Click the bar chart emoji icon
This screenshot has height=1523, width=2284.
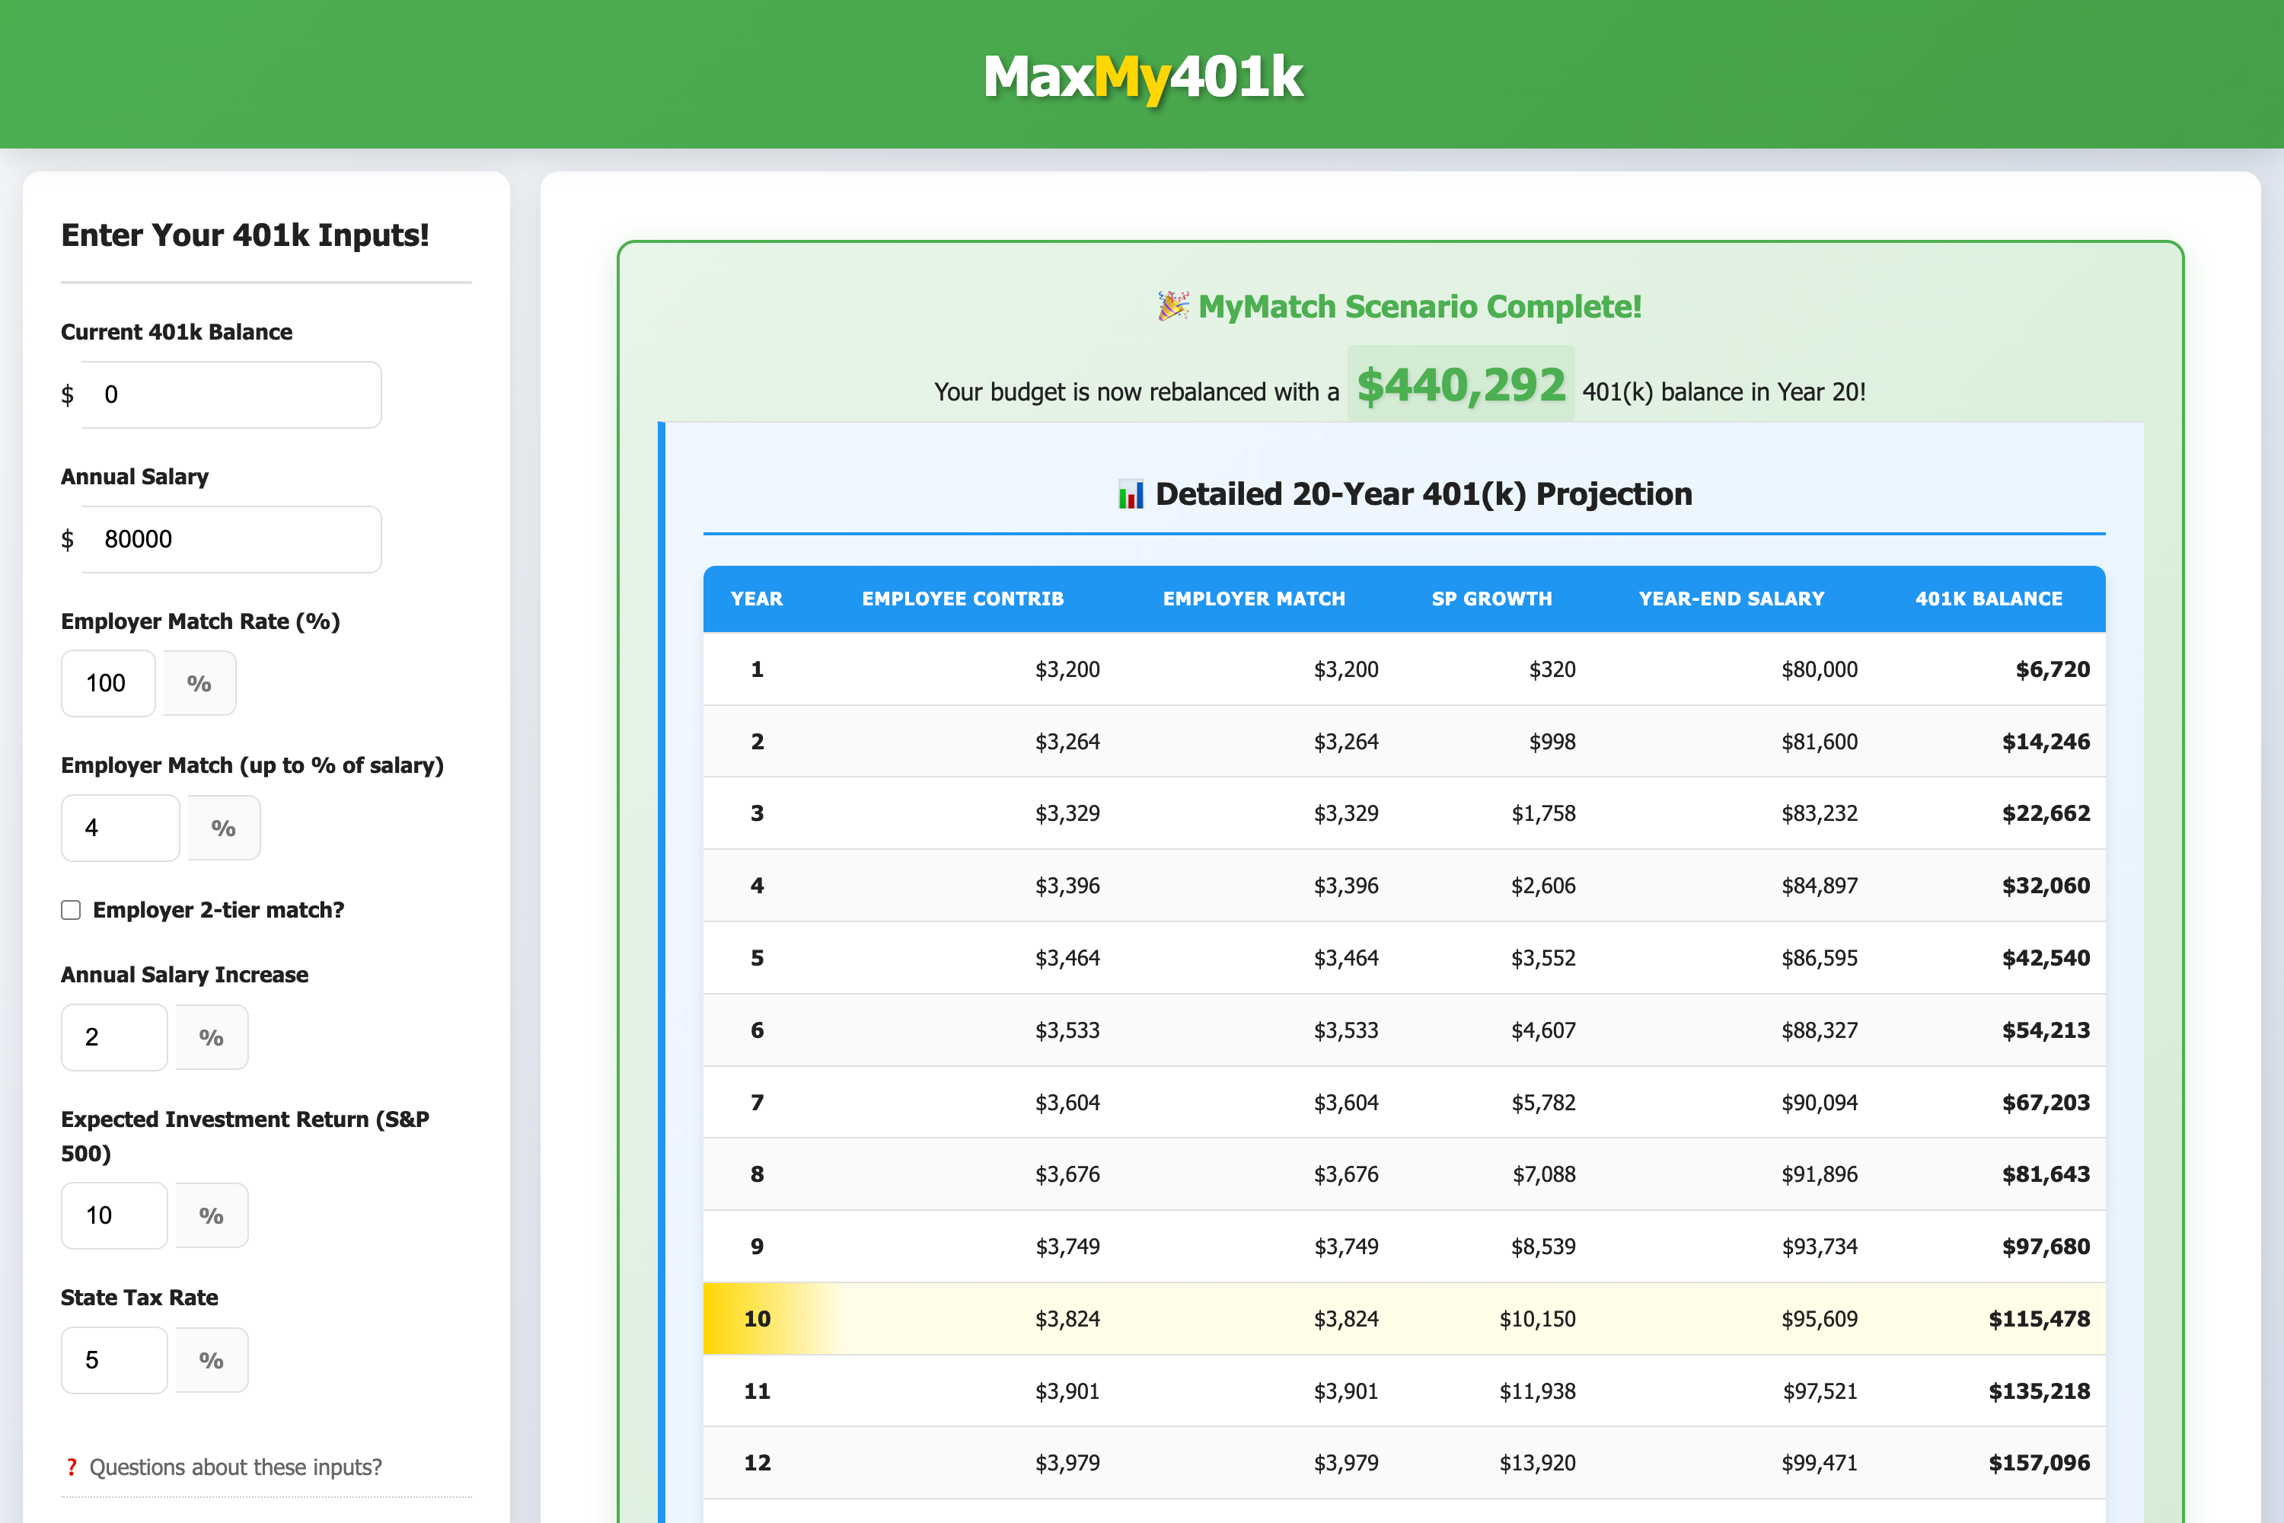pyautogui.click(x=1131, y=494)
